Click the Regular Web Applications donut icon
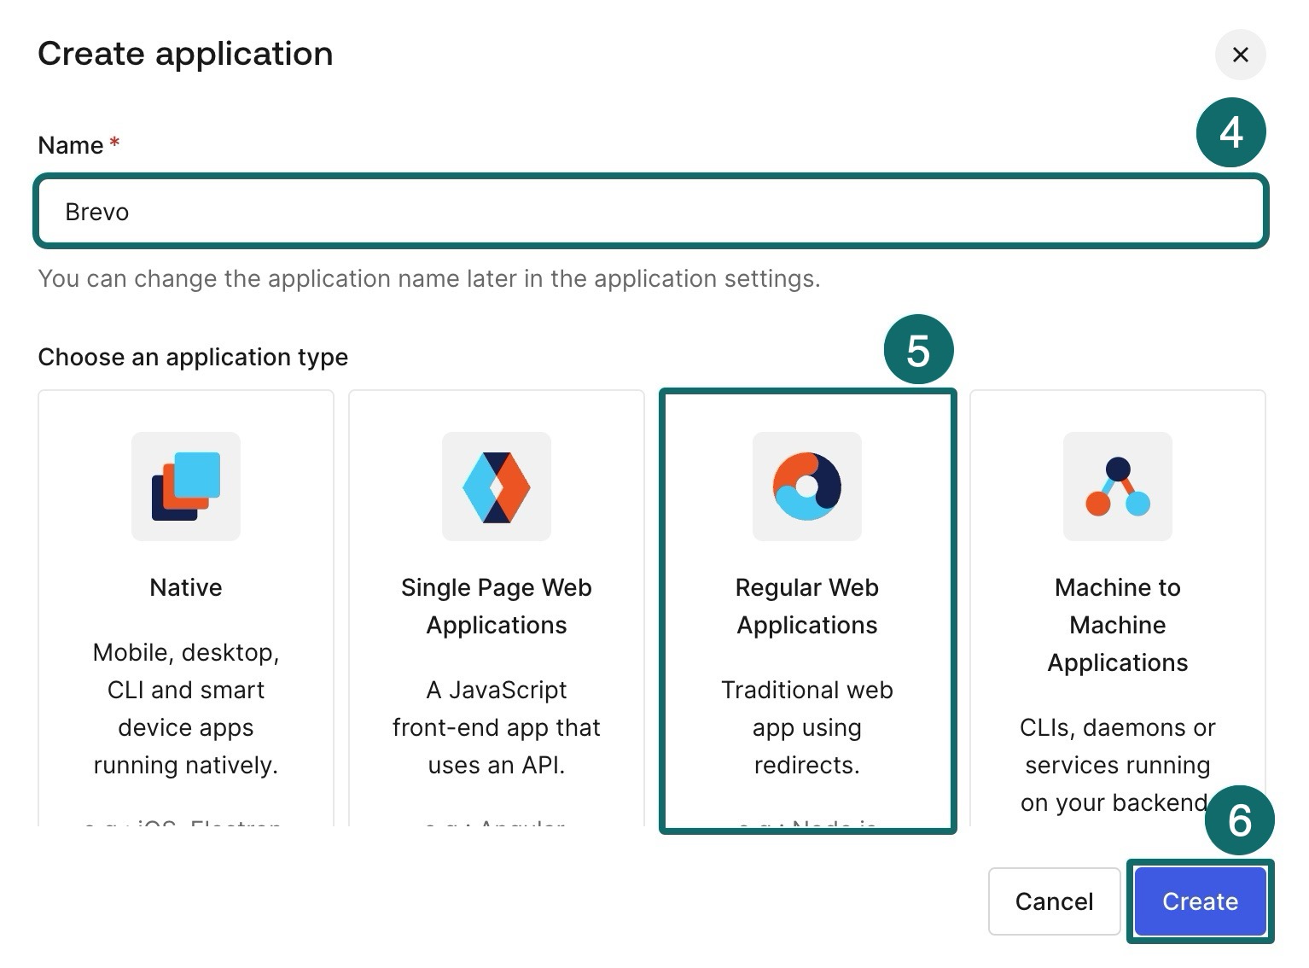 [x=806, y=487]
